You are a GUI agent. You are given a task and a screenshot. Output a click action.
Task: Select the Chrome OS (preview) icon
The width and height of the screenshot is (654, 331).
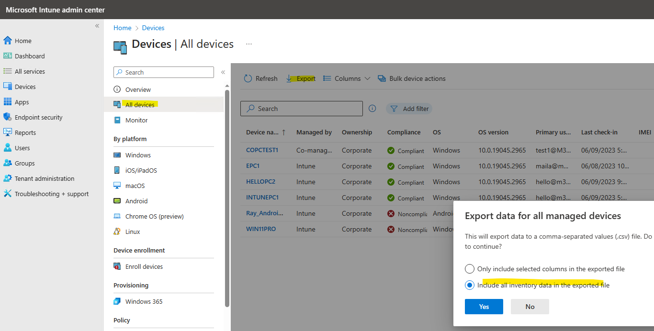coord(117,216)
